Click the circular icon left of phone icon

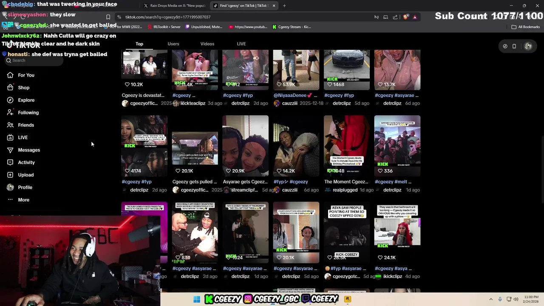[505, 46]
